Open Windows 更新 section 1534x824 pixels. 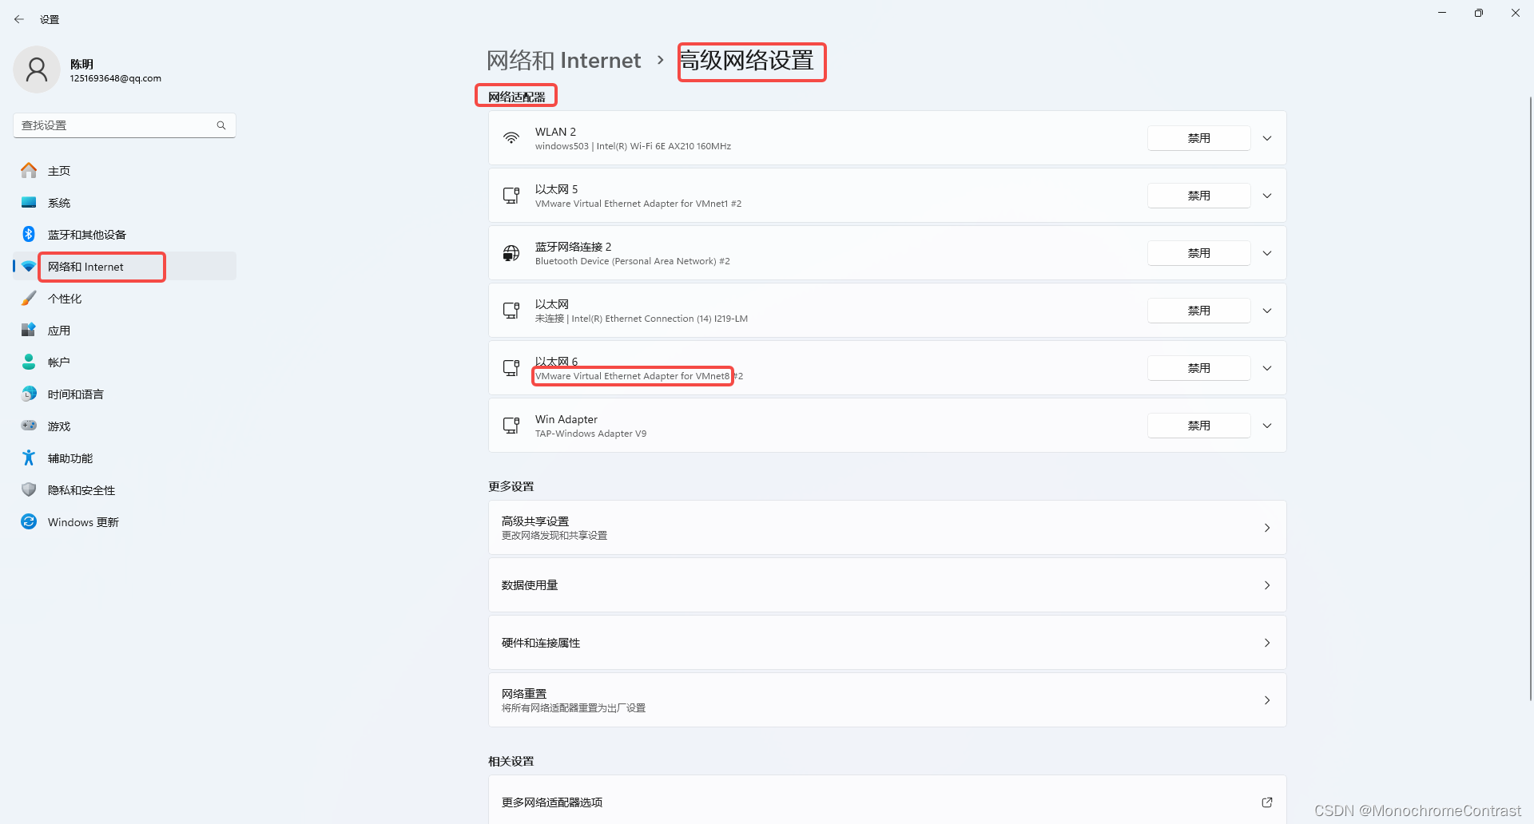[125, 521]
